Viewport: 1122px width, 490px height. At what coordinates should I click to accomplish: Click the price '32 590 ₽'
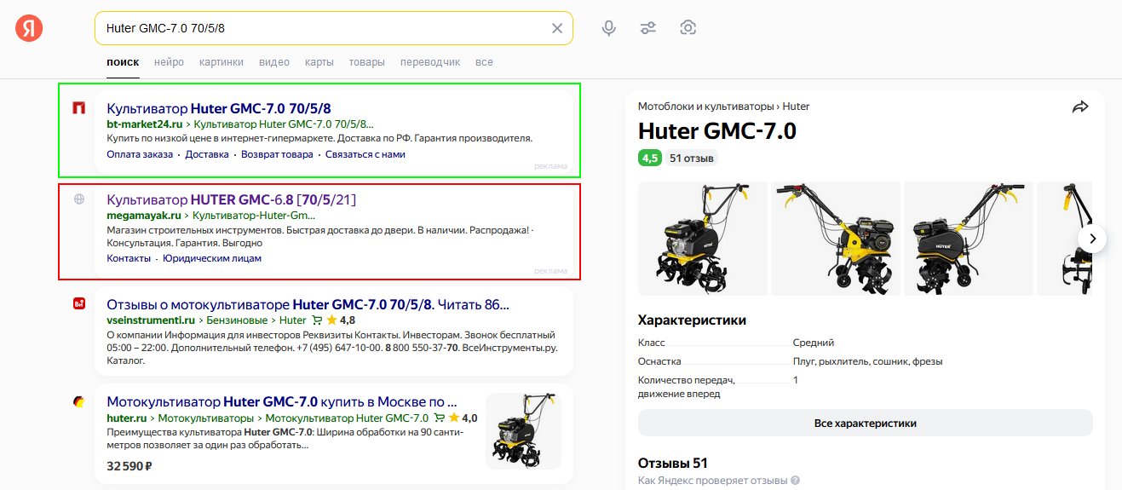point(129,466)
